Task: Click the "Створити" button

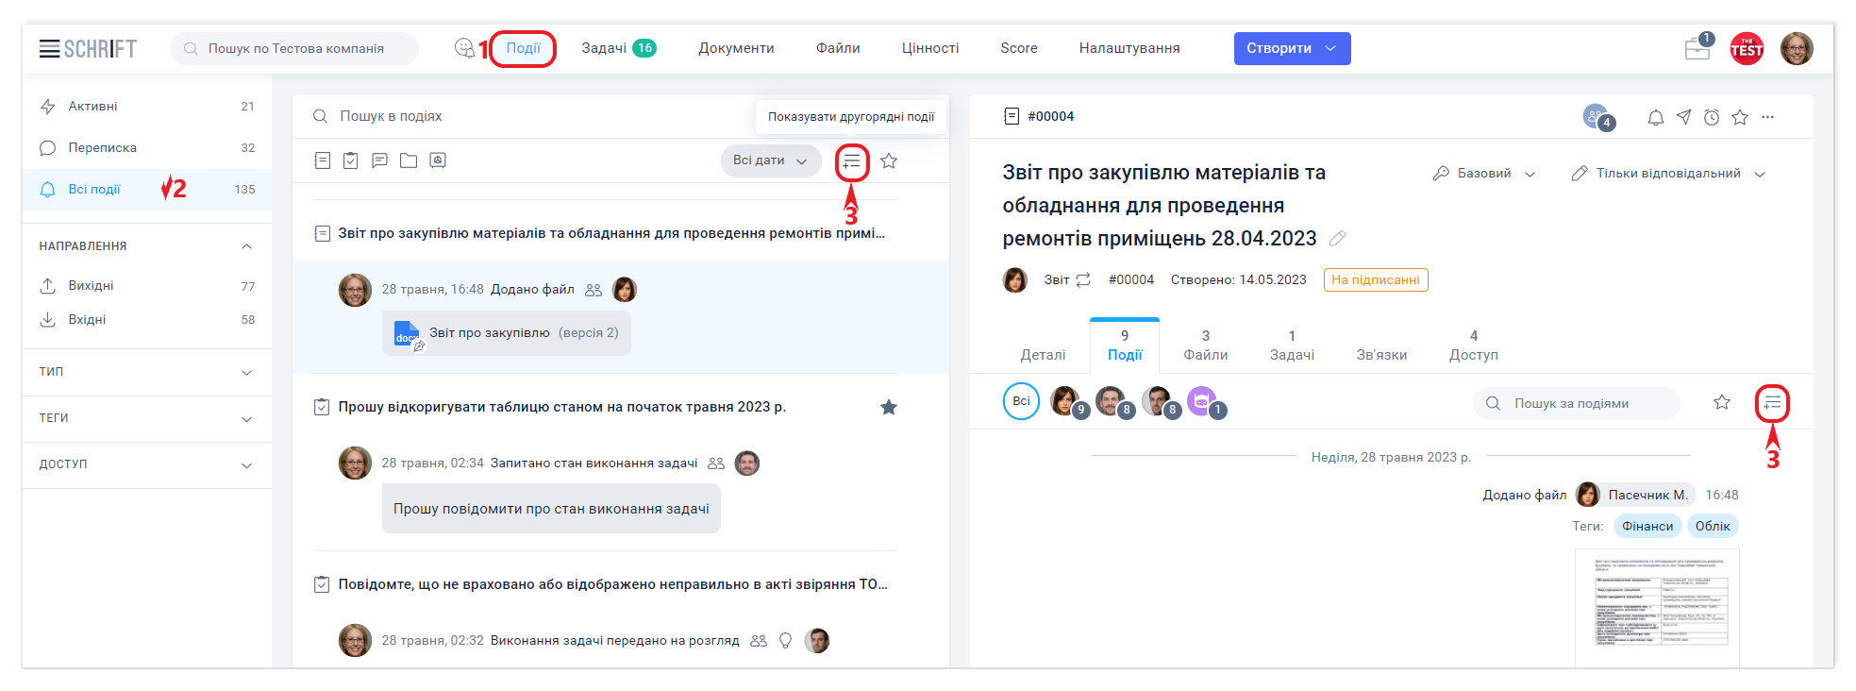Action: pyautogui.click(x=1291, y=48)
